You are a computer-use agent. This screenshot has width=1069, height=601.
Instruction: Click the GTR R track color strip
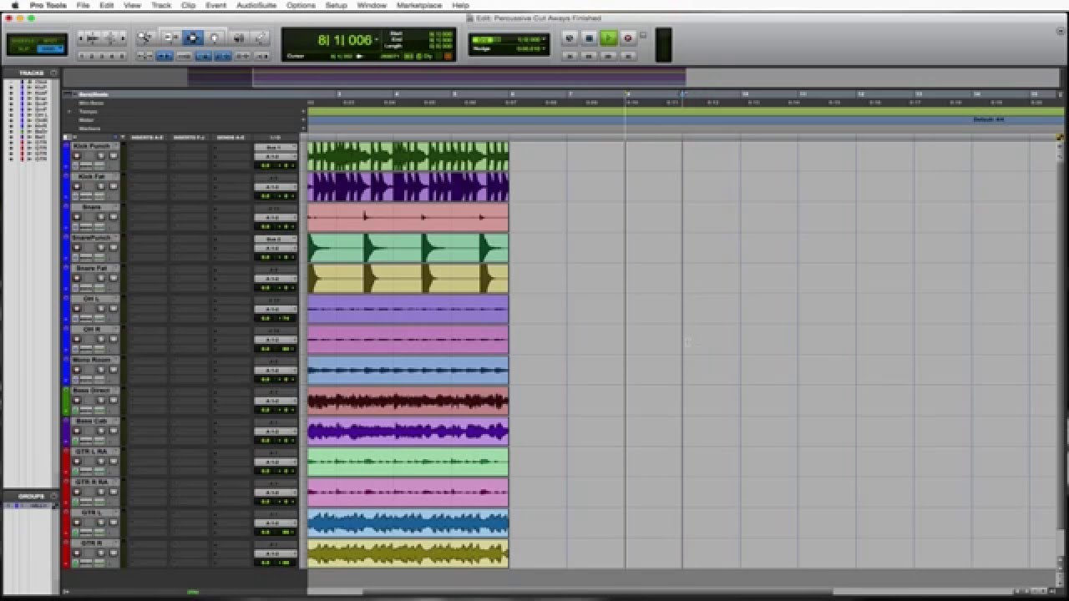66,553
